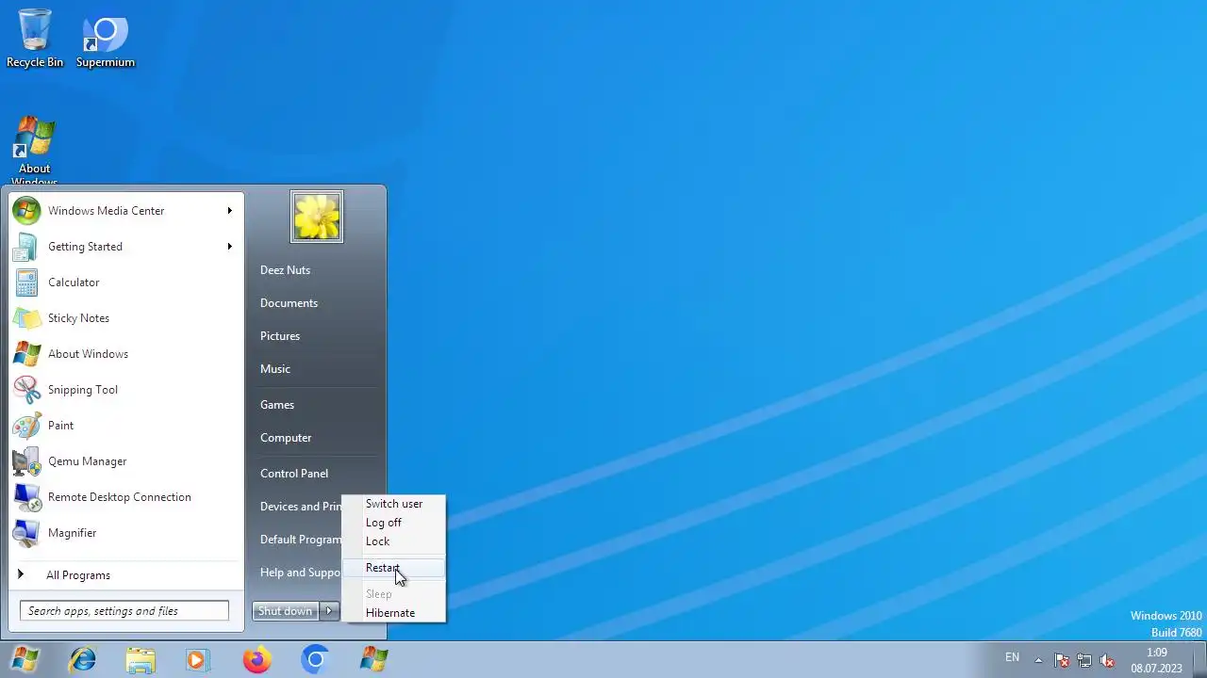Open File Explorer folder on taskbar
The width and height of the screenshot is (1207, 678).
coord(141,660)
